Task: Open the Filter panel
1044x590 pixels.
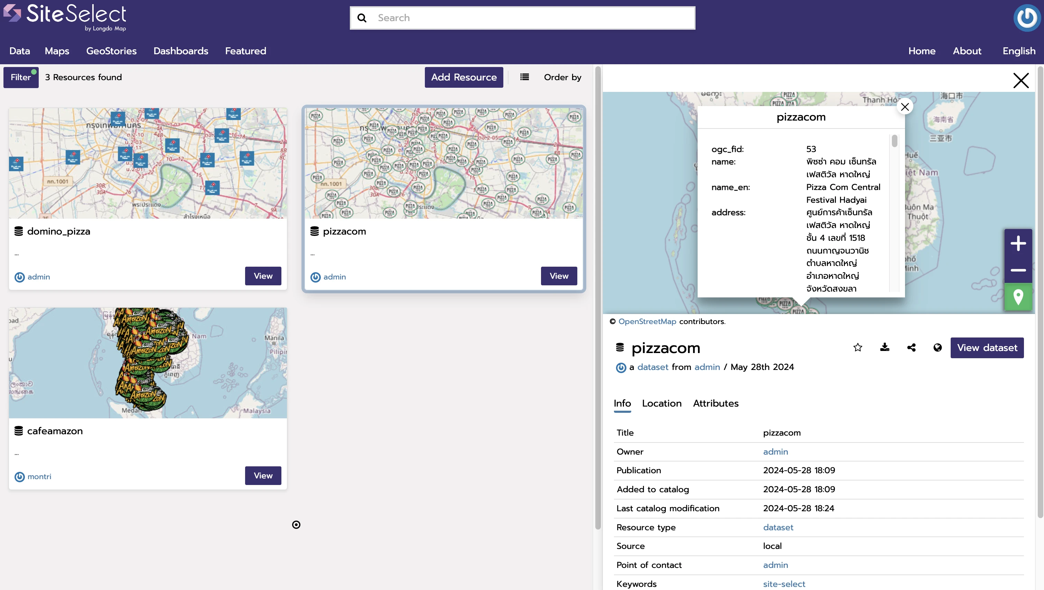Action: [x=21, y=77]
